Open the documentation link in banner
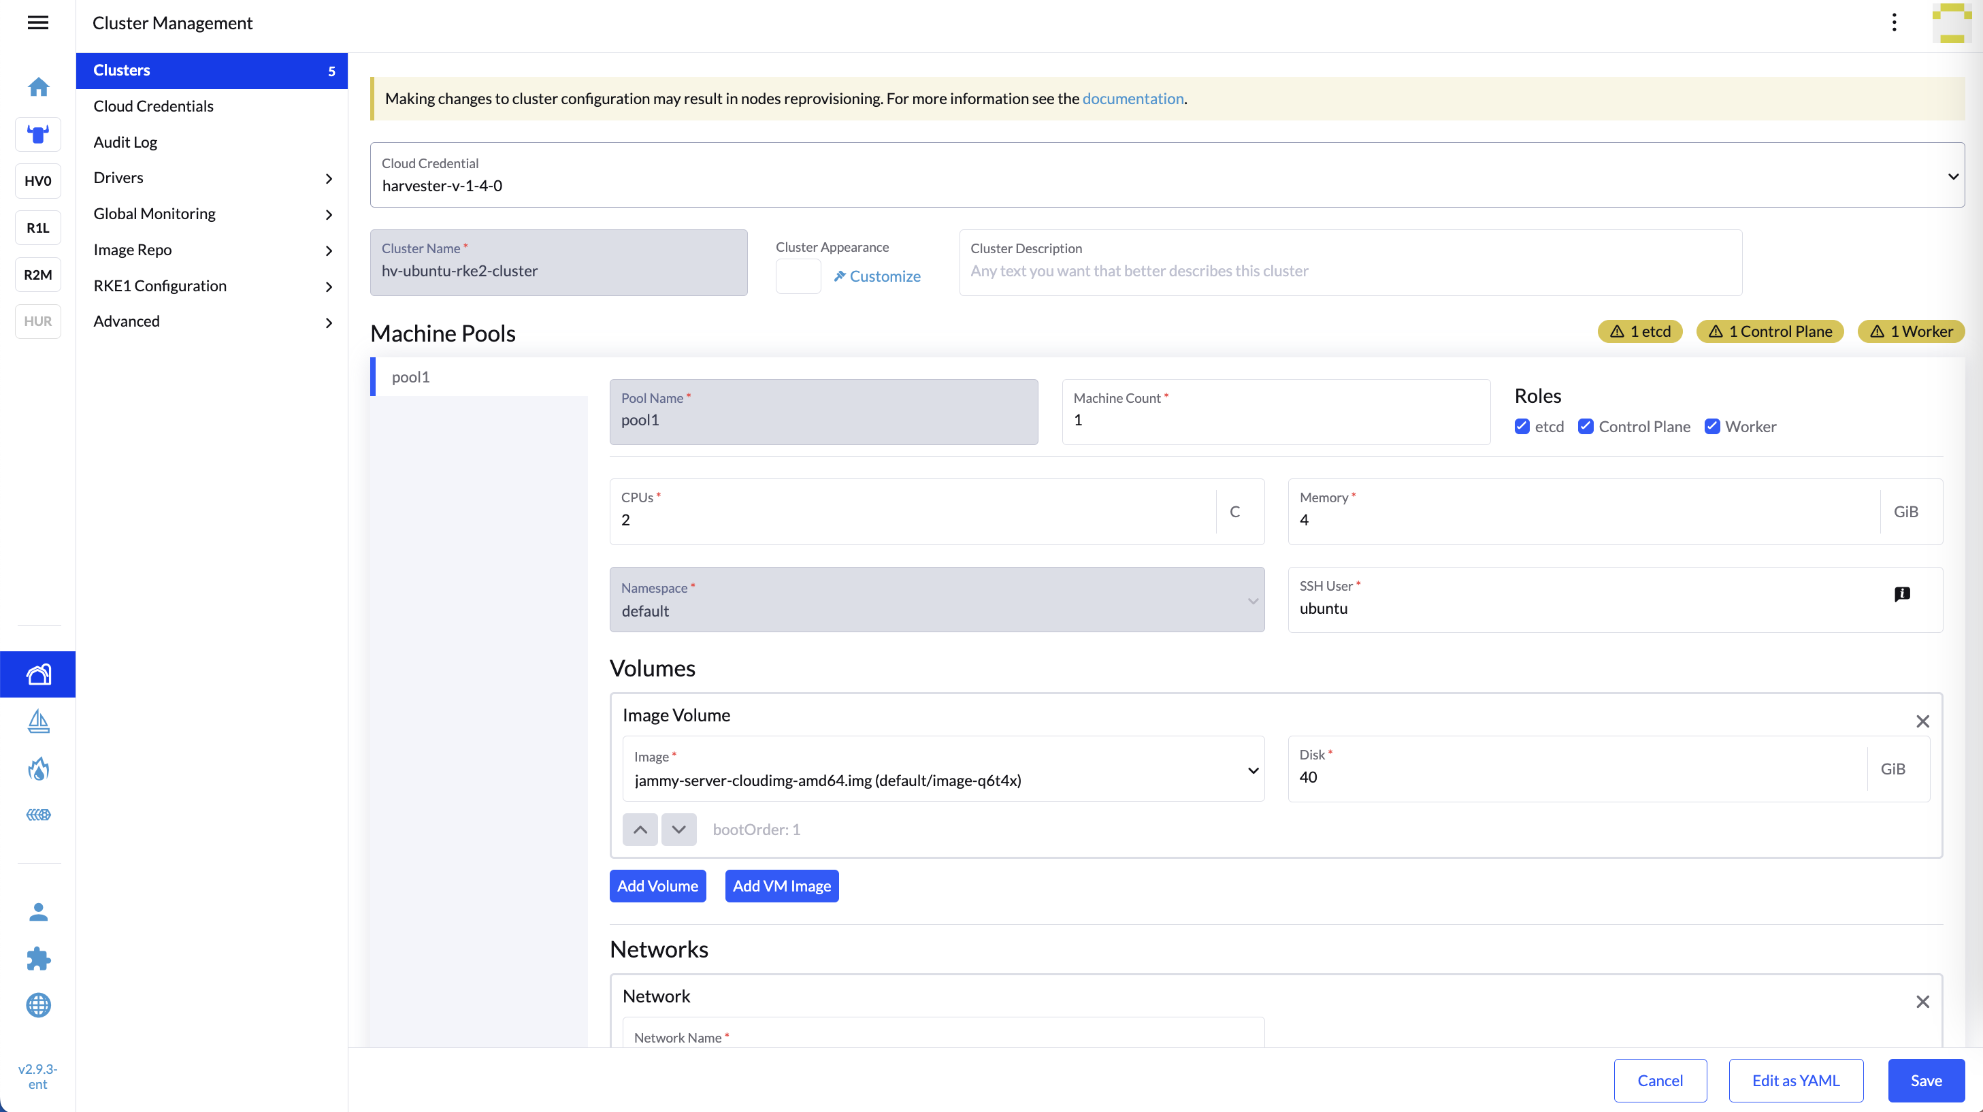This screenshot has width=1983, height=1112. click(1132, 99)
